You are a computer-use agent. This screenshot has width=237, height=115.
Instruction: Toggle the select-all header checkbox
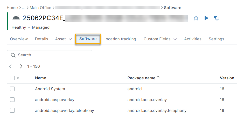coord(12,78)
